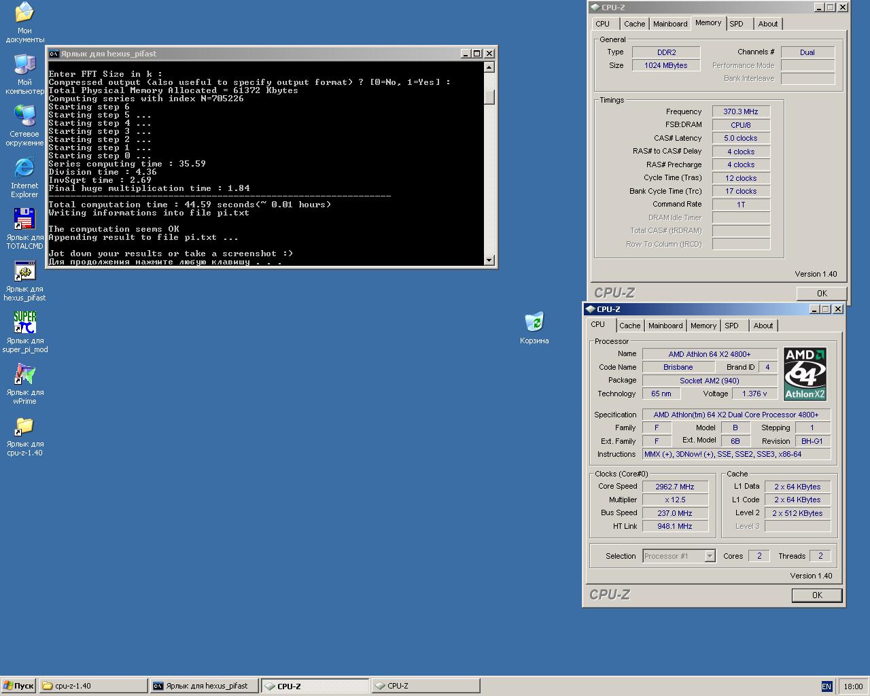Click the taskbar clock showing 18:00

click(x=852, y=686)
